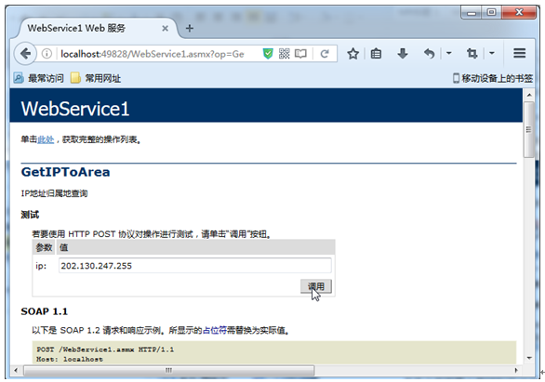Screen dimensions: 545x382
Task: Open the hamburger browser menu
Action: point(519,53)
